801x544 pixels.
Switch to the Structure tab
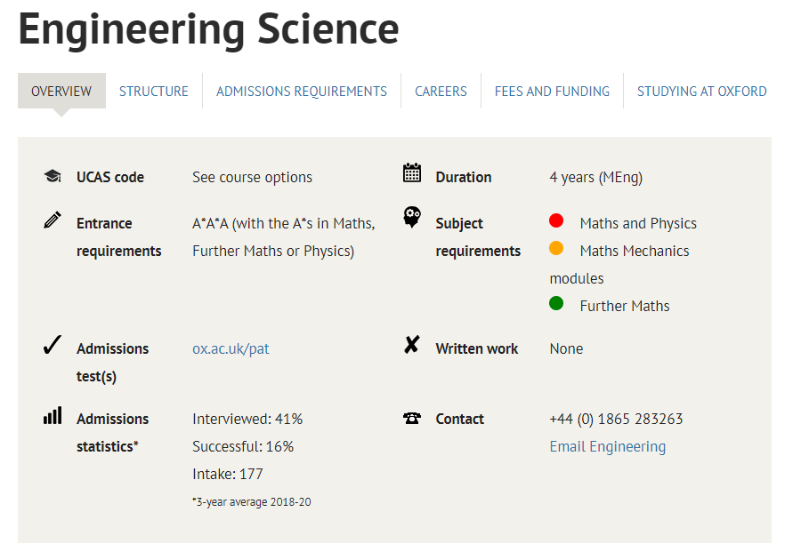coord(154,91)
